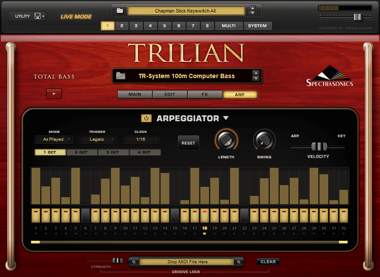The width and height of the screenshot is (380, 277).
Task: Select 4 OCT range
Action: click(x=144, y=152)
